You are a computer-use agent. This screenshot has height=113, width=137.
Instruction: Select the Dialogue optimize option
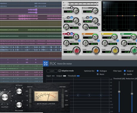[98, 71]
